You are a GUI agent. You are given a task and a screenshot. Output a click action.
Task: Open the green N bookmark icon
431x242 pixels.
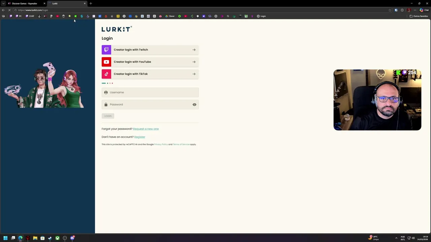coord(246,16)
